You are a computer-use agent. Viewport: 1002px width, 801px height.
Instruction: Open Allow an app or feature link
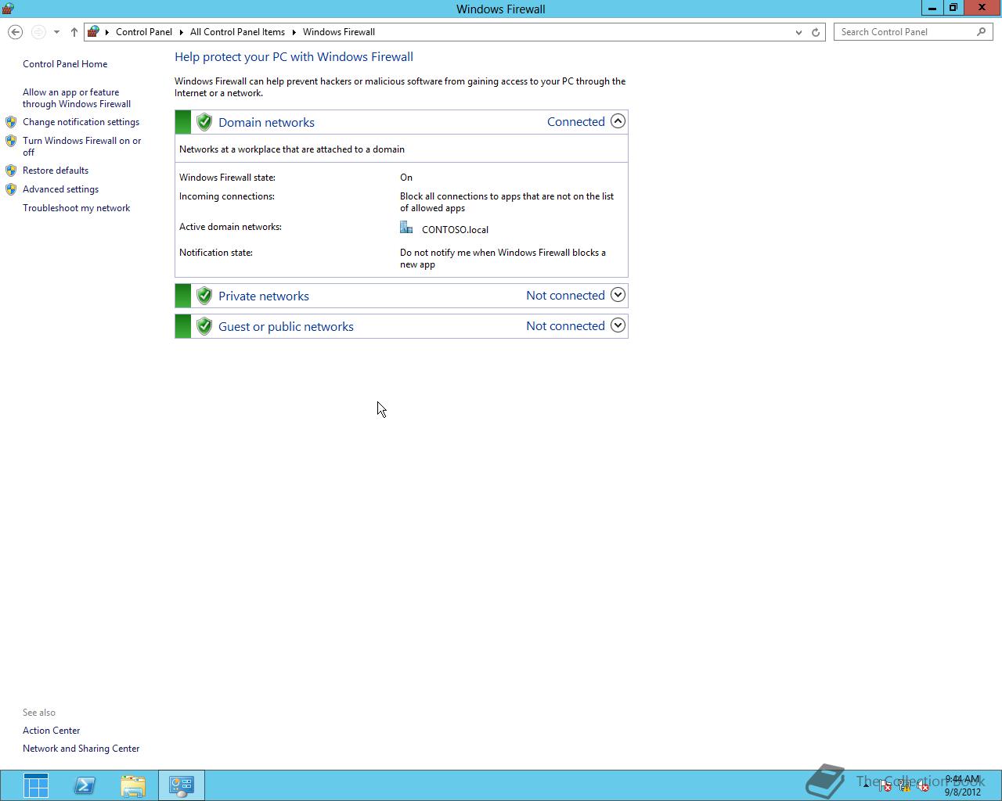pos(77,98)
